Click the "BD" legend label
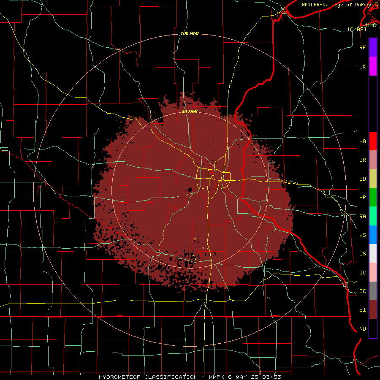Viewport: 380px width, 380px height. [x=362, y=179]
